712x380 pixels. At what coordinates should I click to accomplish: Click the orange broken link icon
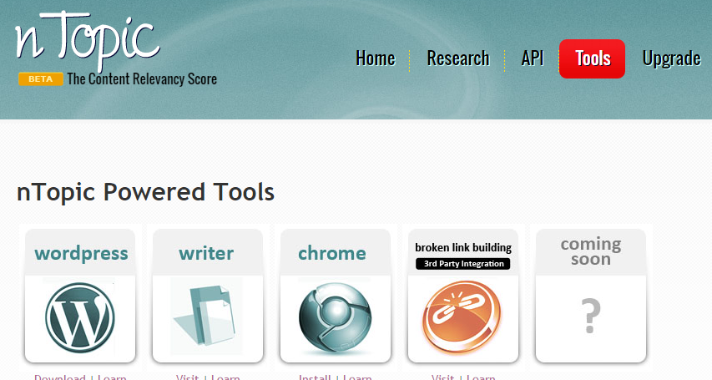coord(462,317)
